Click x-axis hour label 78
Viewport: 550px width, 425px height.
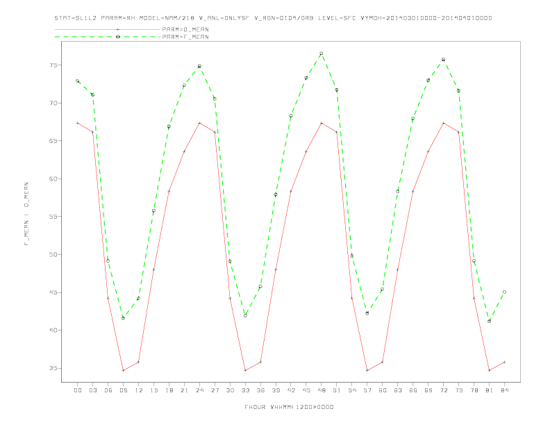pos(474,390)
